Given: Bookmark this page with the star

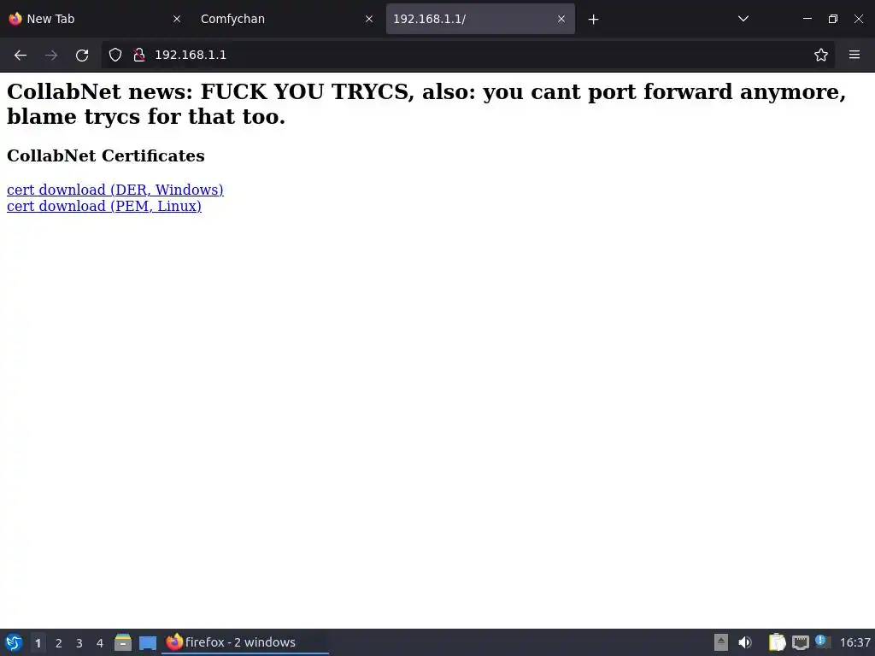Looking at the screenshot, I should click(821, 55).
